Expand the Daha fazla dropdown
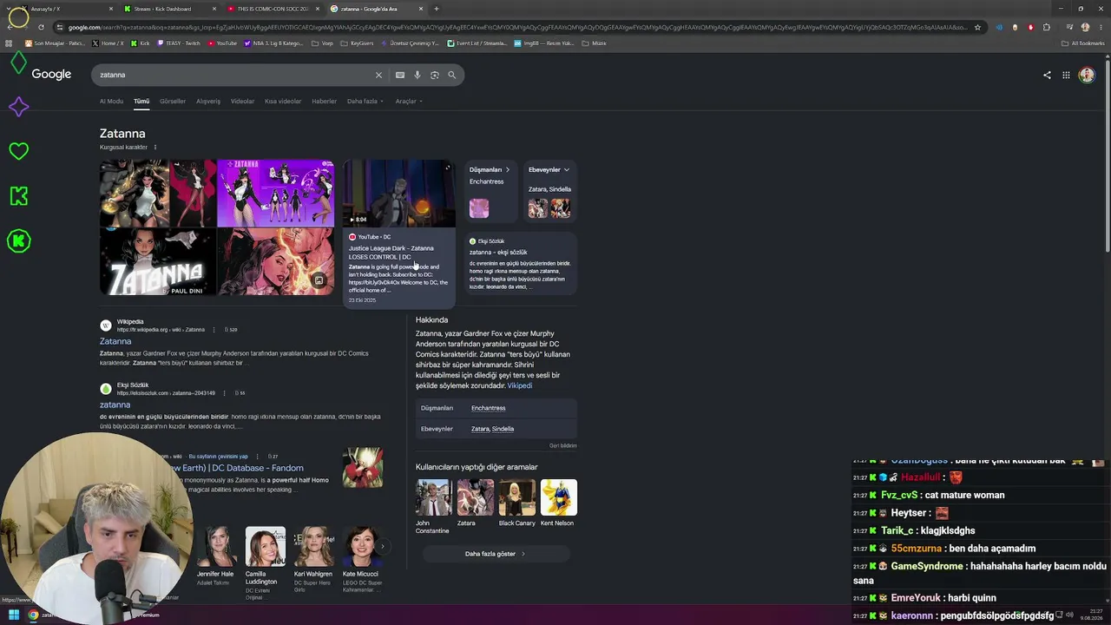 [365, 102]
